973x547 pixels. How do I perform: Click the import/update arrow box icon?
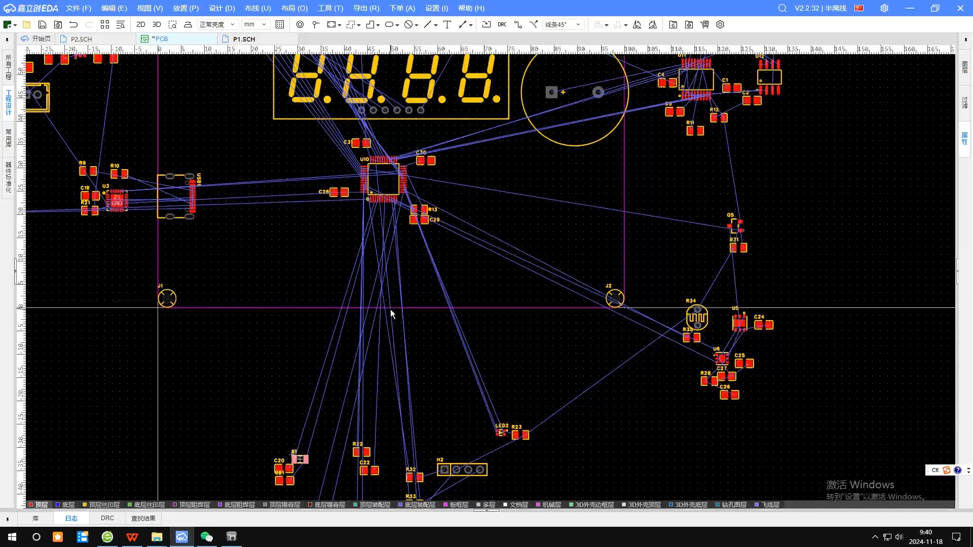point(486,24)
